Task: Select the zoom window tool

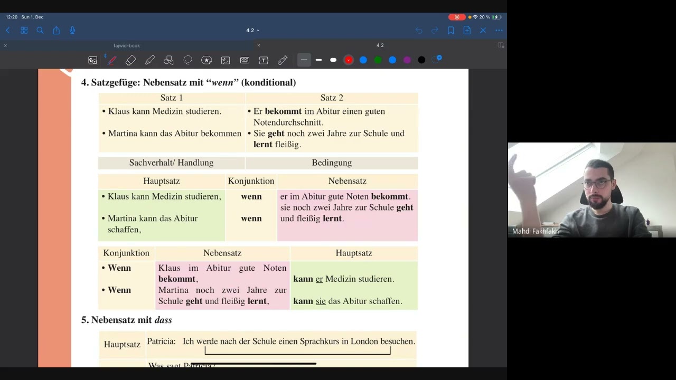Action: 93,60
